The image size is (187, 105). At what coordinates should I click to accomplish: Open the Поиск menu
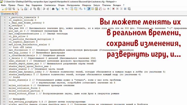tap(20, 5)
